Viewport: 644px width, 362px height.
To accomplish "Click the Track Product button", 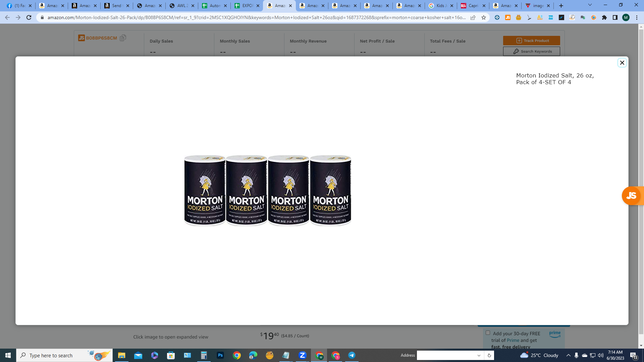I will 531,41.
